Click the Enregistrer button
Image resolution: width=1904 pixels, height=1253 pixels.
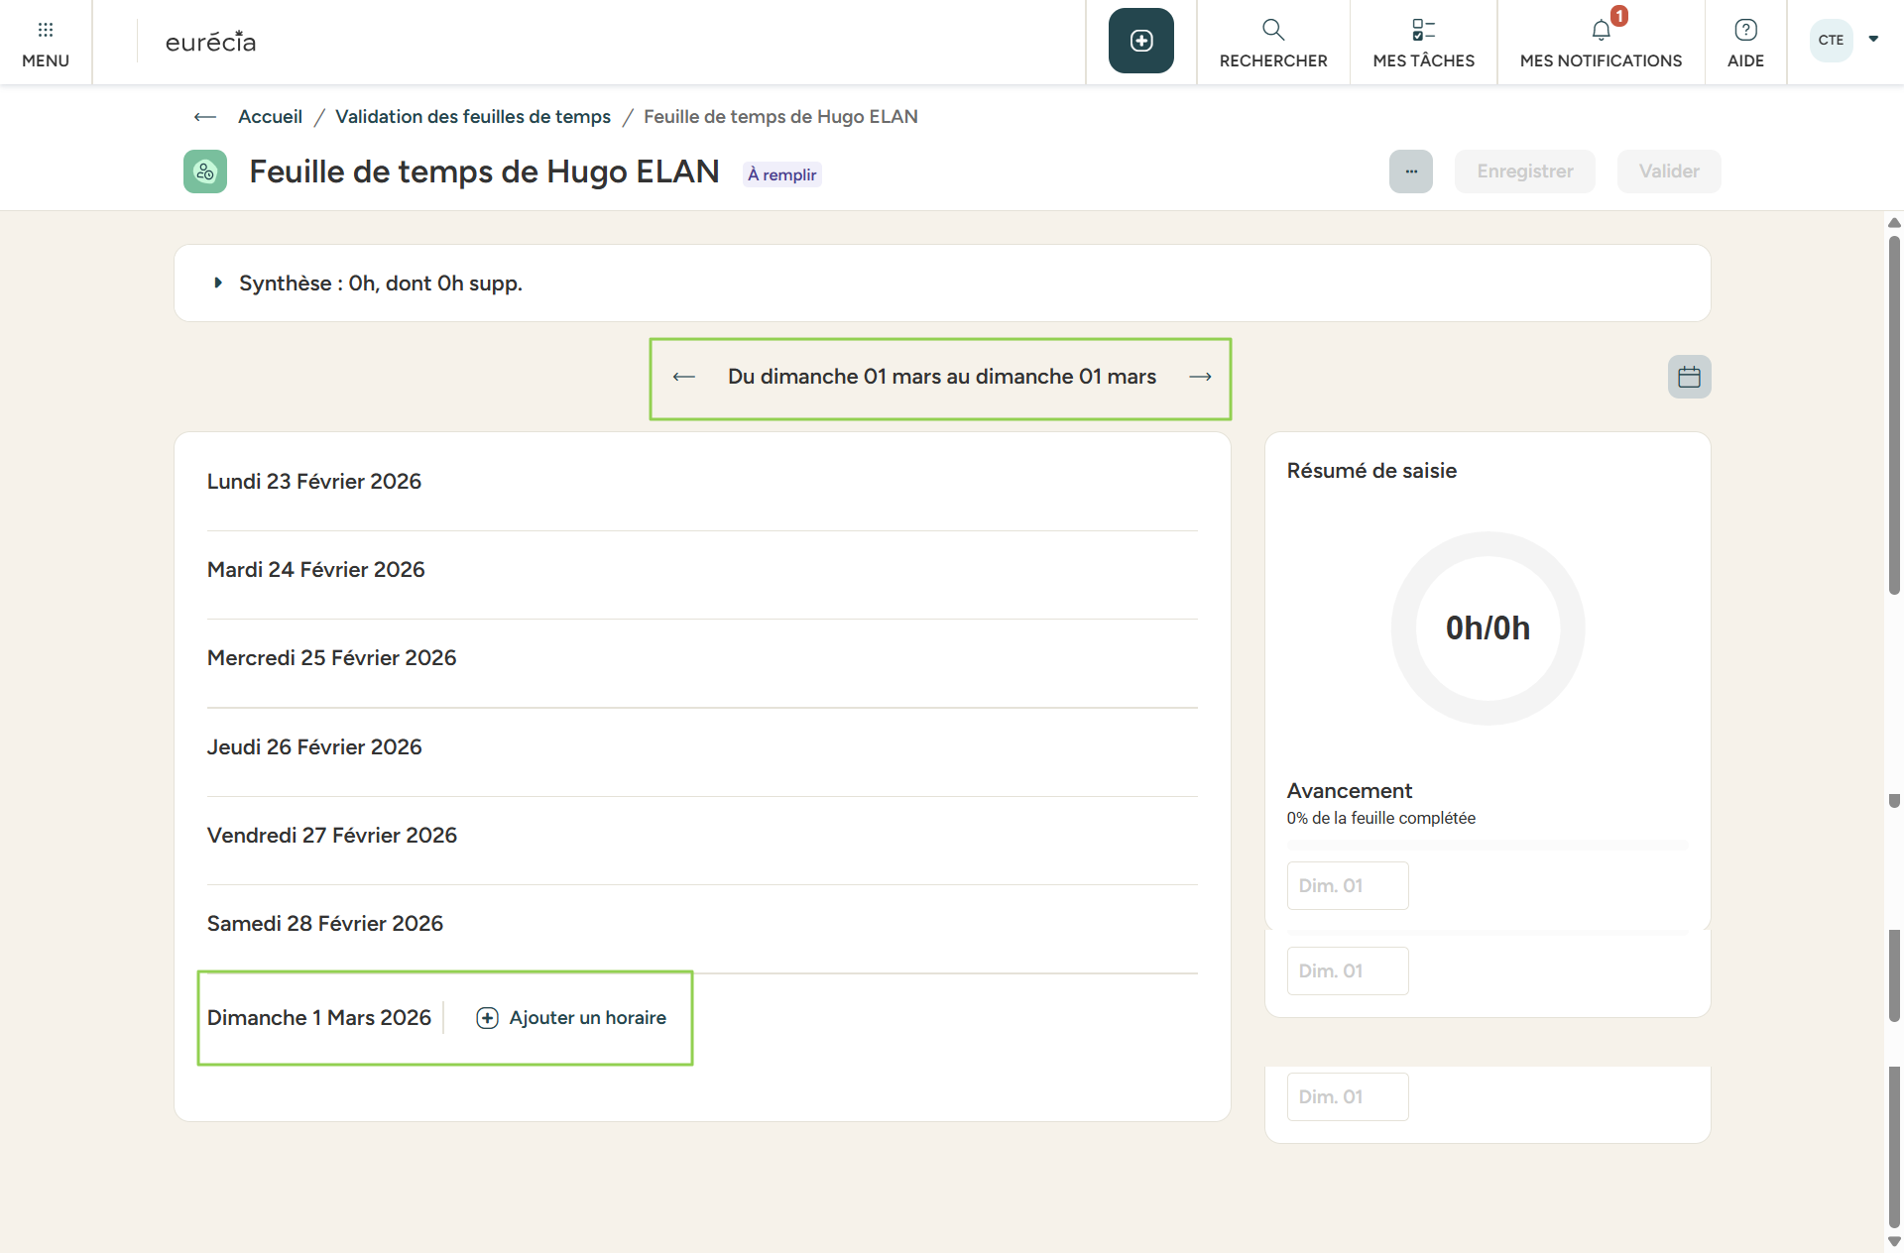click(x=1524, y=171)
